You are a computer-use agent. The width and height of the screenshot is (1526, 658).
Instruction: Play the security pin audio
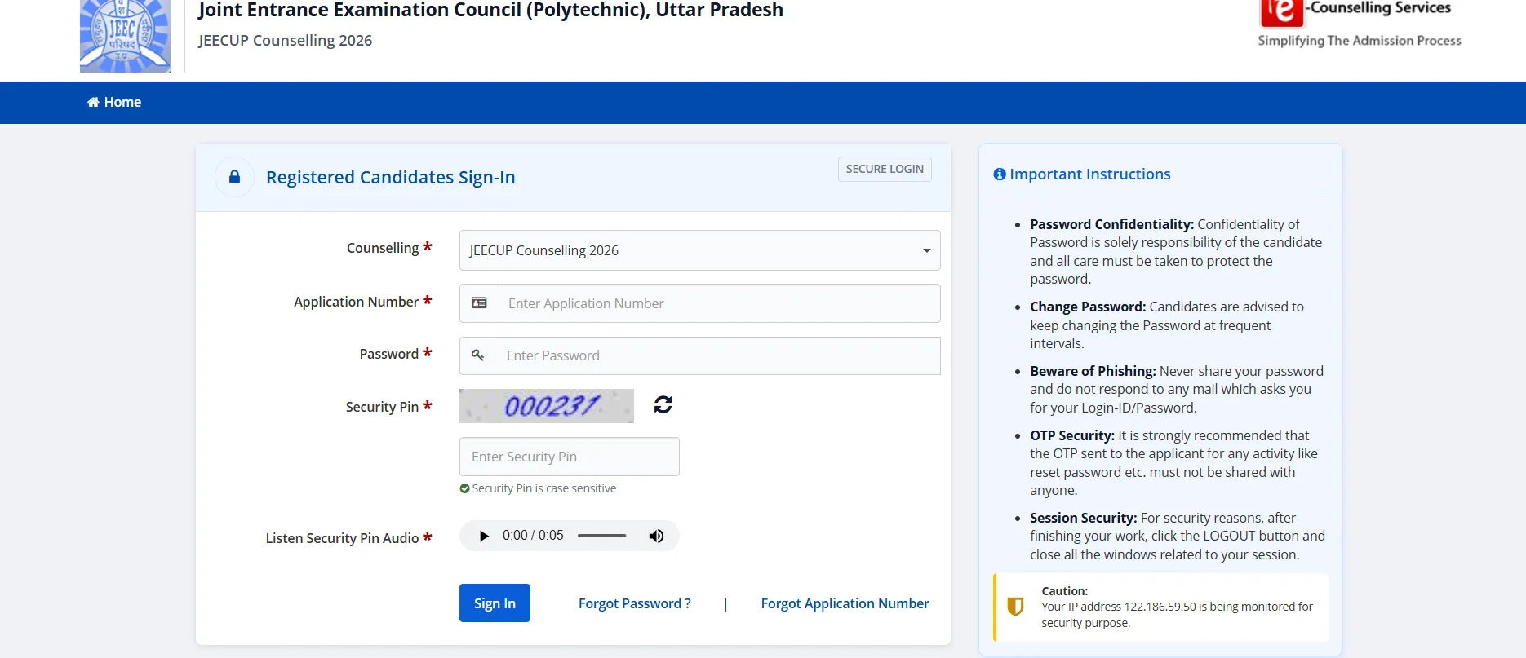[484, 536]
